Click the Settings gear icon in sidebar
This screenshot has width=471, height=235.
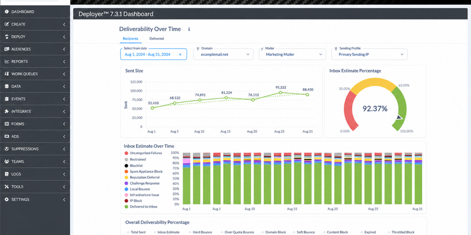coord(6,199)
